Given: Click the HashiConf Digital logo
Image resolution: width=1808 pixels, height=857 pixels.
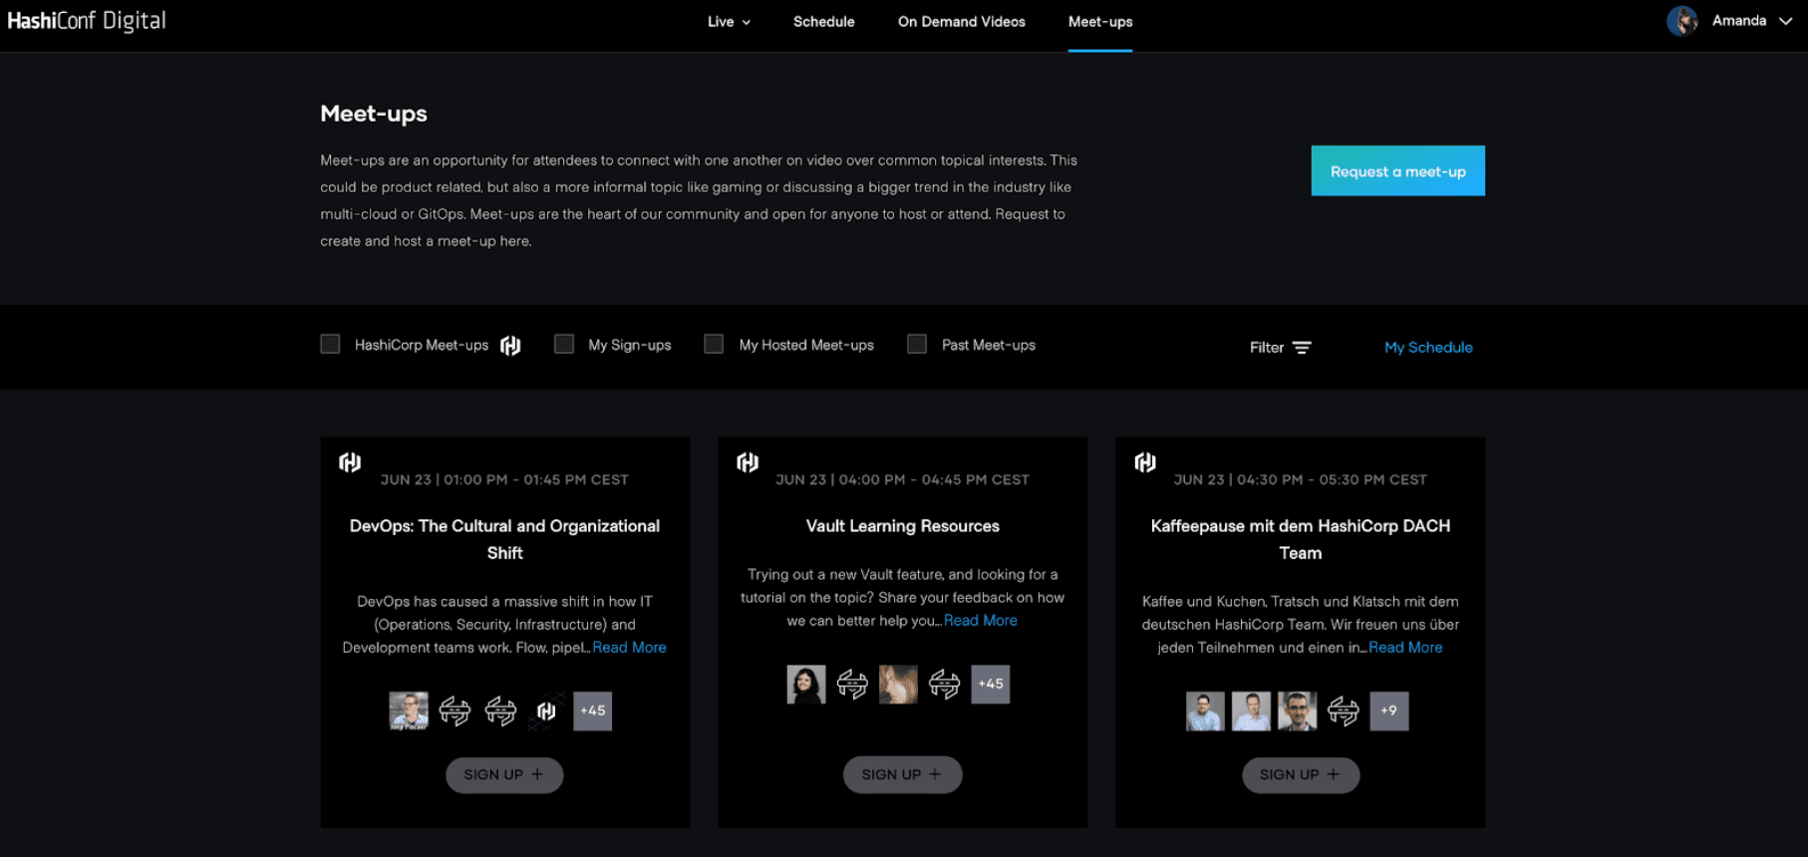Looking at the screenshot, I should (x=87, y=21).
